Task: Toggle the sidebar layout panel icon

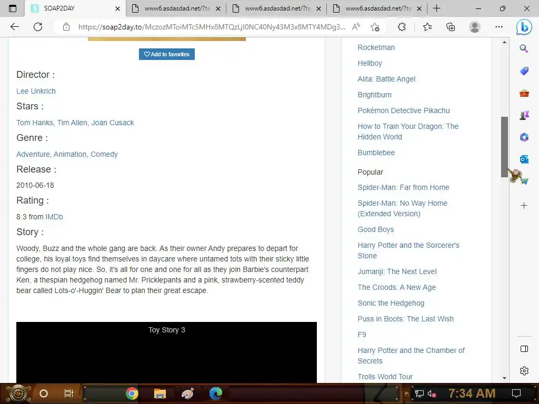Action: [x=524, y=349]
